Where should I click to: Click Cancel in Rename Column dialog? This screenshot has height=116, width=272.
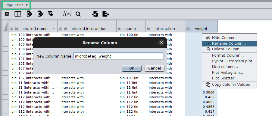155,68
